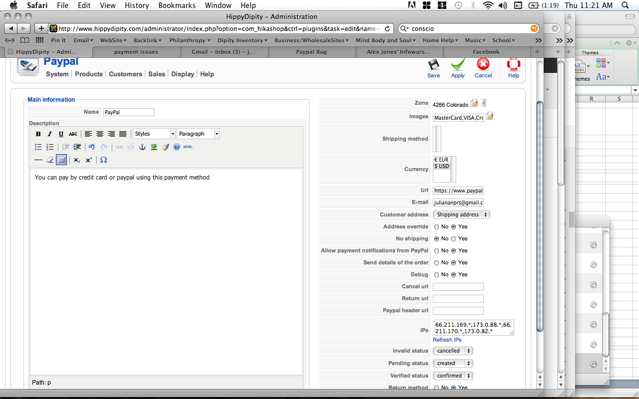Insert an anchor with the anchor icon
Image resolution: width=639 pixels, height=399 pixels.
[x=142, y=147]
